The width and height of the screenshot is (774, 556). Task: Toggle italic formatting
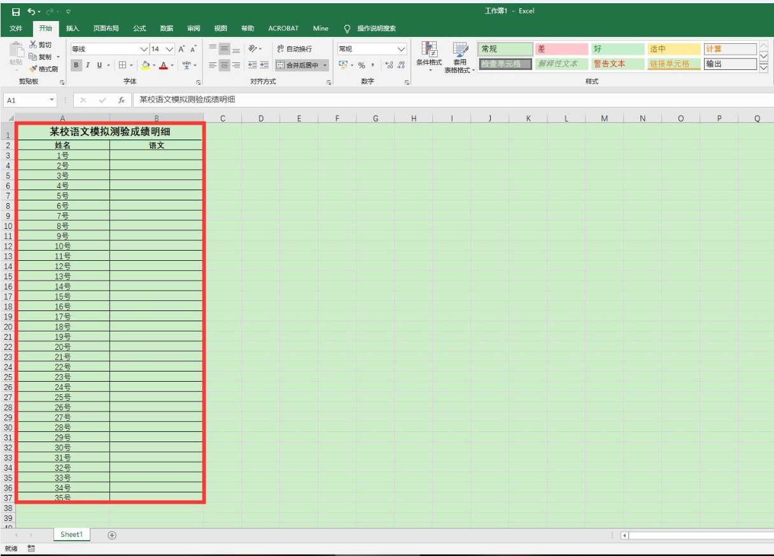(87, 65)
